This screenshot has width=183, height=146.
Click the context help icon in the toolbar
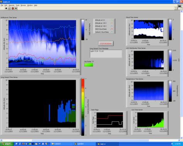(x=176, y=8)
